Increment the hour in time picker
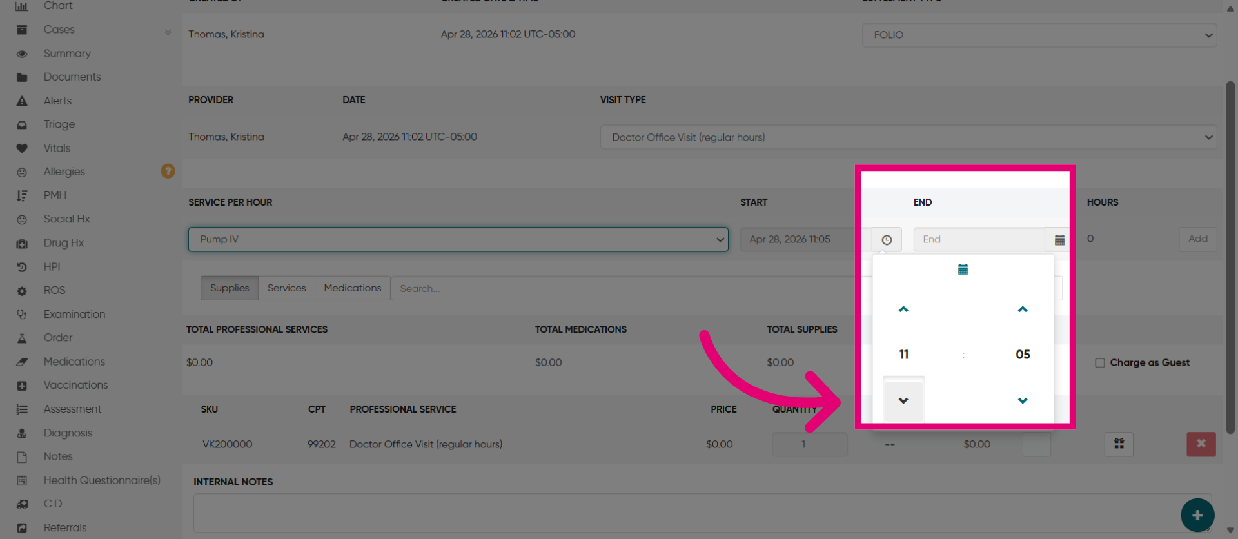 (903, 309)
